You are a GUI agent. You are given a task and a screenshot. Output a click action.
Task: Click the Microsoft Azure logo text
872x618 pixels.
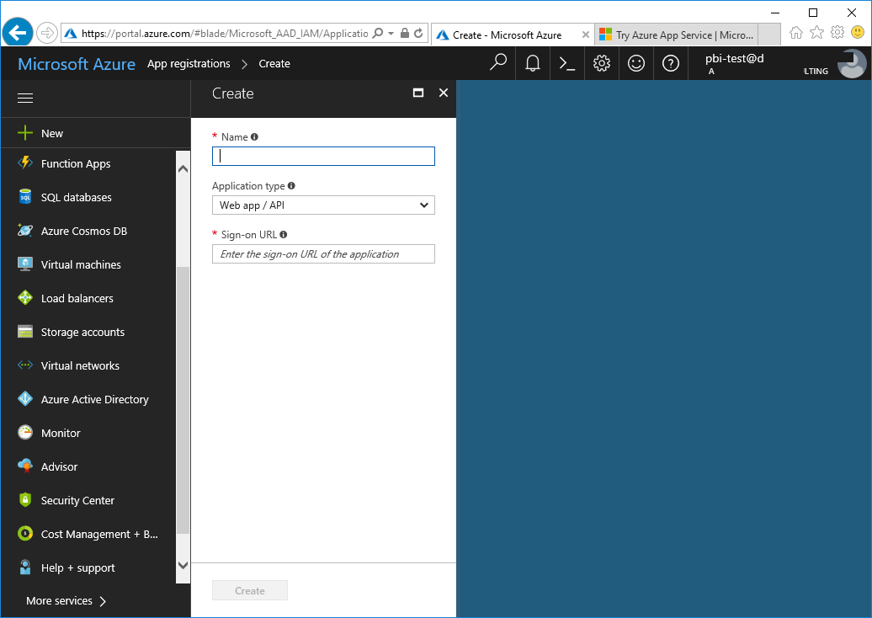[x=77, y=64]
